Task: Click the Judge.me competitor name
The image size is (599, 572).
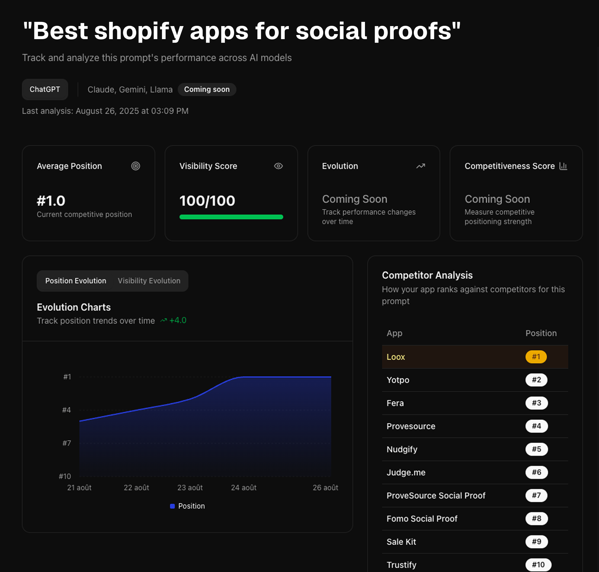Action: [406, 473]
